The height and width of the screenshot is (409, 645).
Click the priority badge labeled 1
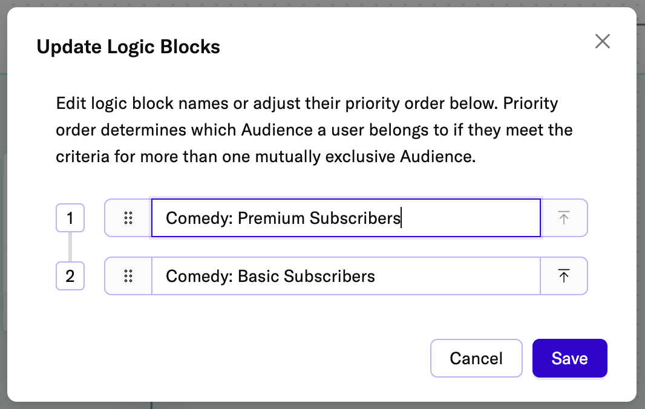70,218
